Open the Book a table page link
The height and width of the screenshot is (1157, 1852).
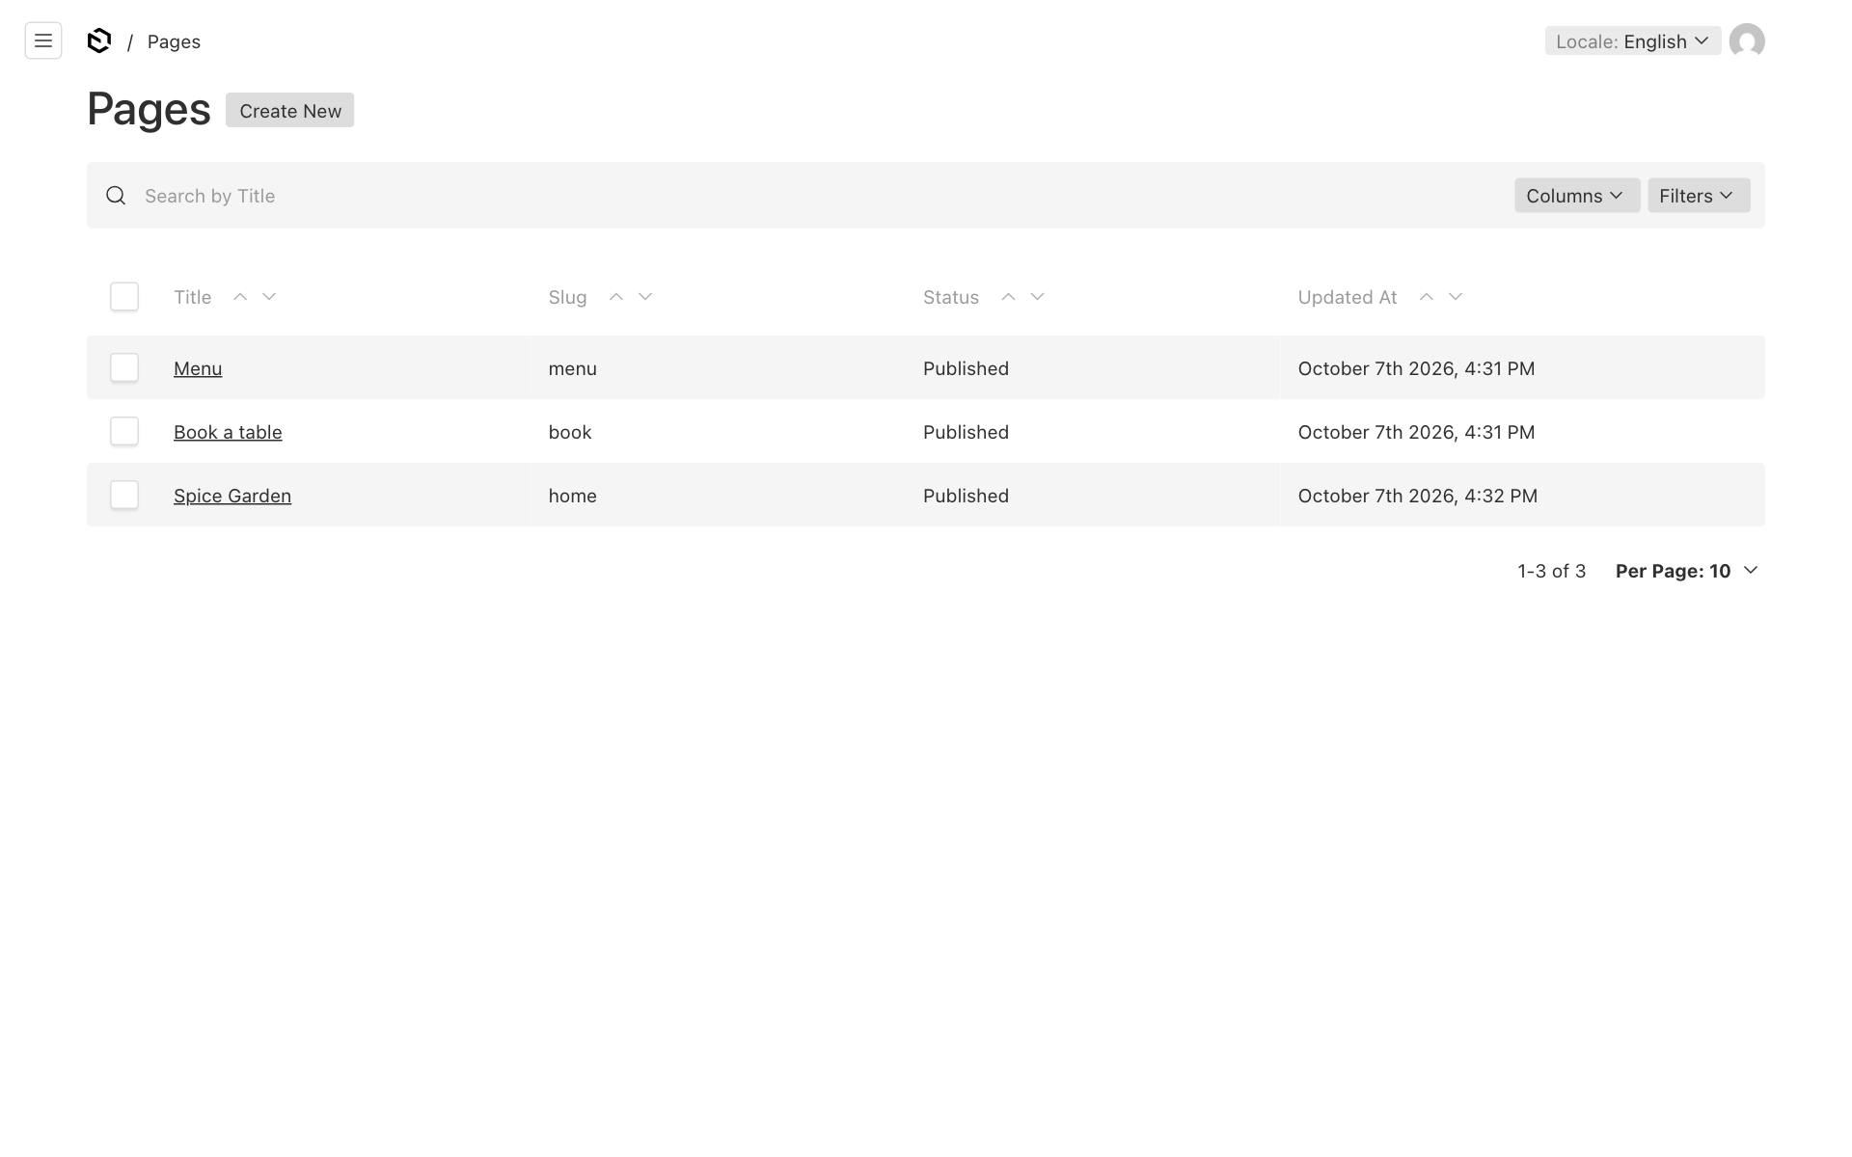coord(228,432)
